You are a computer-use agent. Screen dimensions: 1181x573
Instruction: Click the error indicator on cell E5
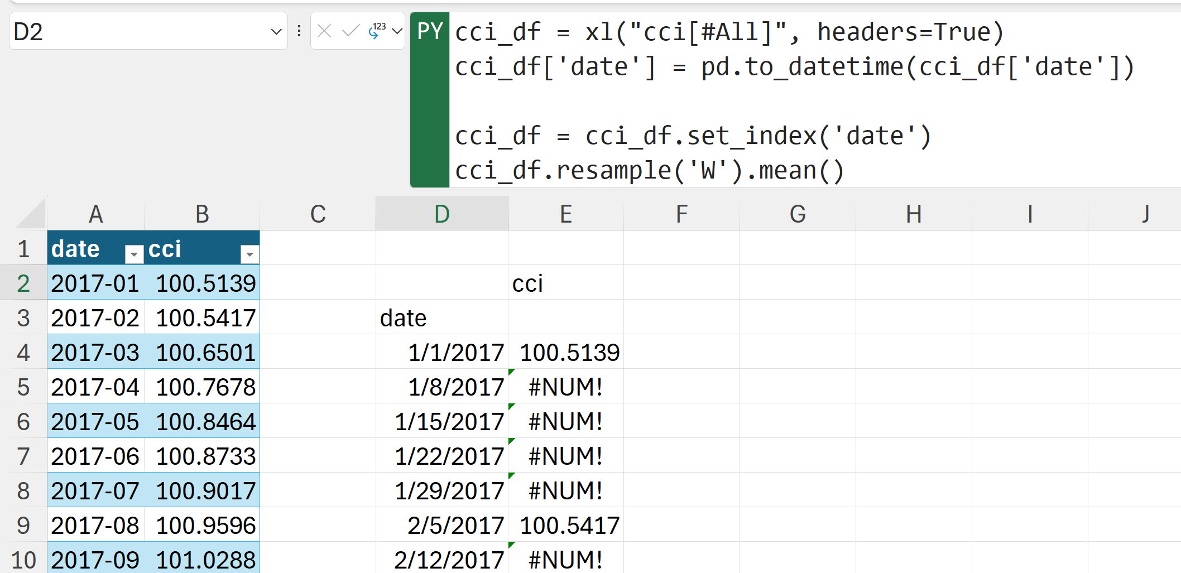point(511,372)
